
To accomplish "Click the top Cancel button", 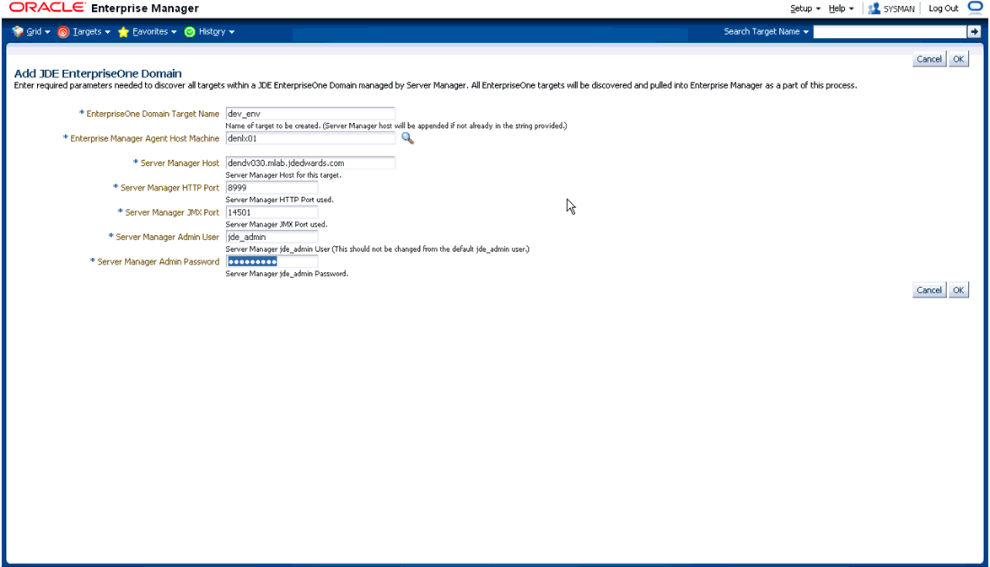I will point(928,59).
